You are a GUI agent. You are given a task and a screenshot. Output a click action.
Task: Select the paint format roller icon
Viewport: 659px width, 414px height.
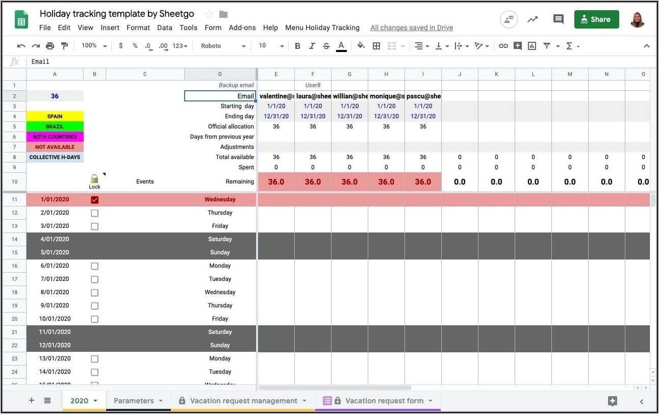pyautogui.click(x=64, y=46)
